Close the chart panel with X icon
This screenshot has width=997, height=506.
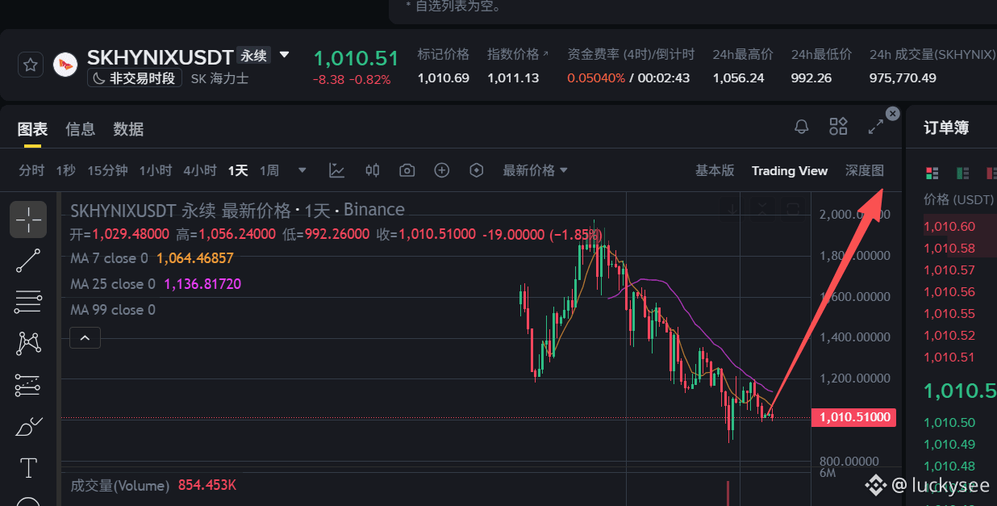(892, 114)
